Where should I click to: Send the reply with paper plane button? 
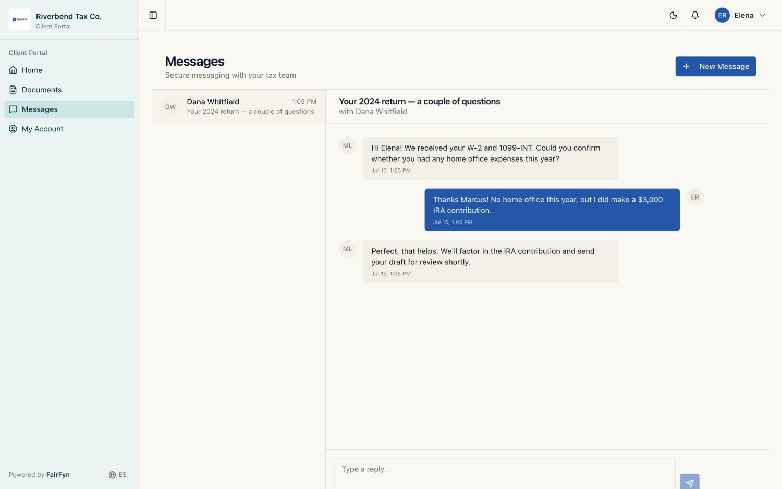689,482
